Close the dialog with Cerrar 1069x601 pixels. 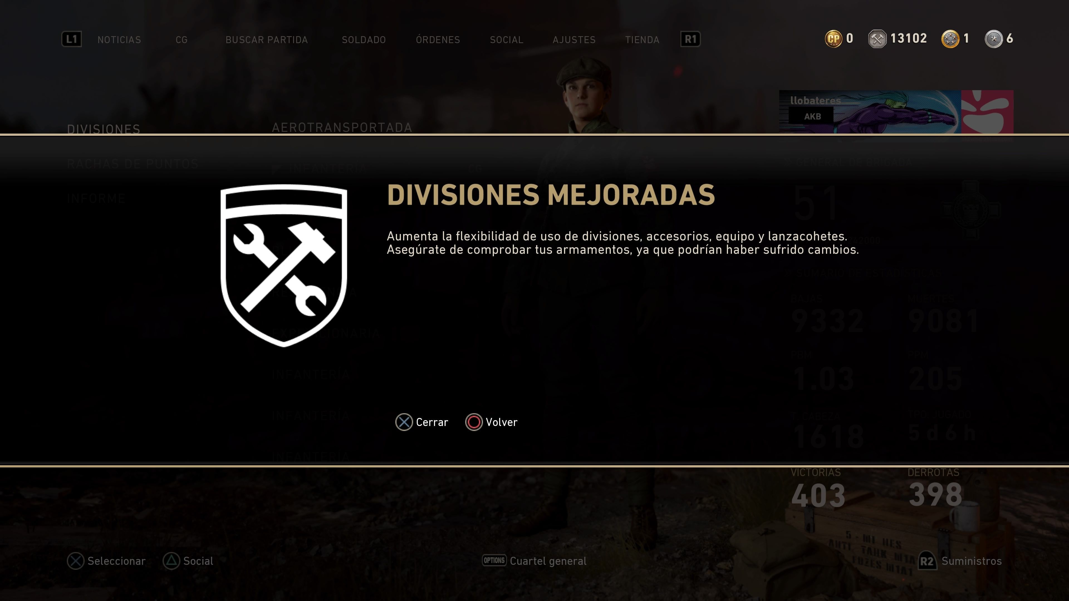point(422,422)
